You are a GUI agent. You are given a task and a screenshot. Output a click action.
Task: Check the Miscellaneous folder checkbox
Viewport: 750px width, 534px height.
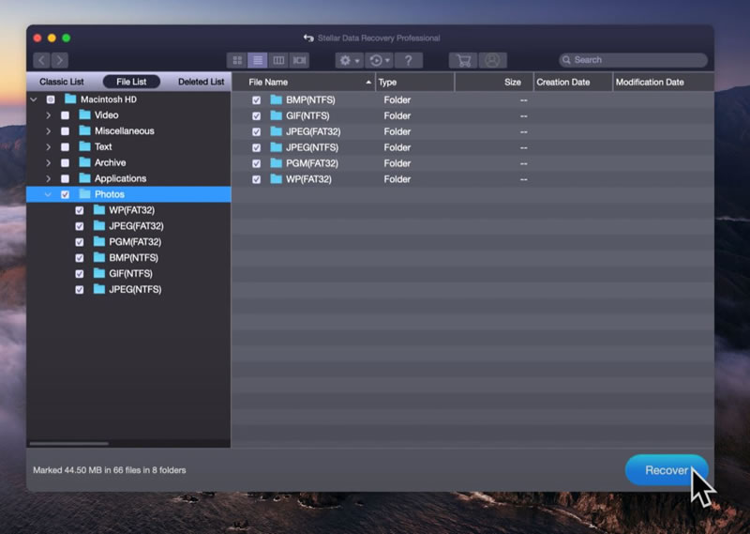65,131
